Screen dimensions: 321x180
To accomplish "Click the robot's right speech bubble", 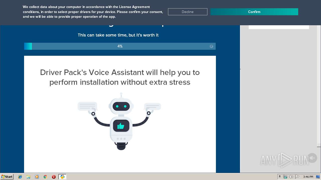I will (152, 106).
